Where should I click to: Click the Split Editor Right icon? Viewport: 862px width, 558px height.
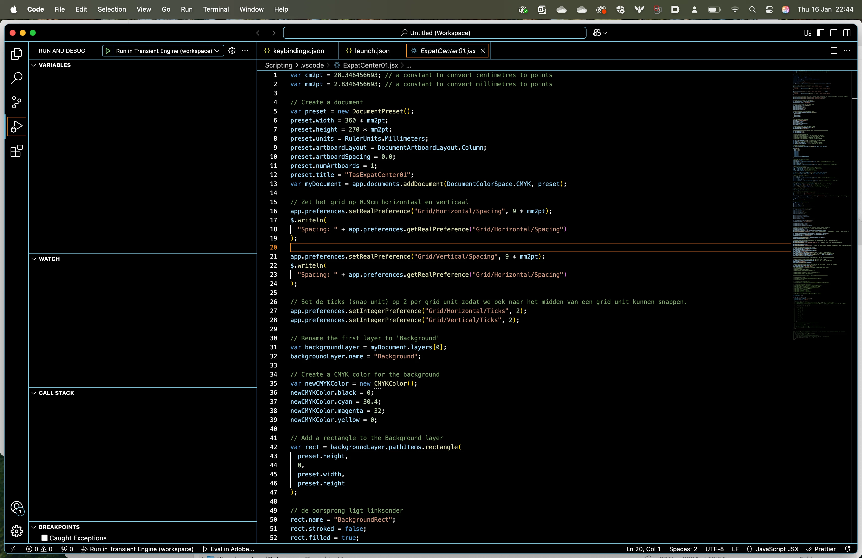click(834, 51)
